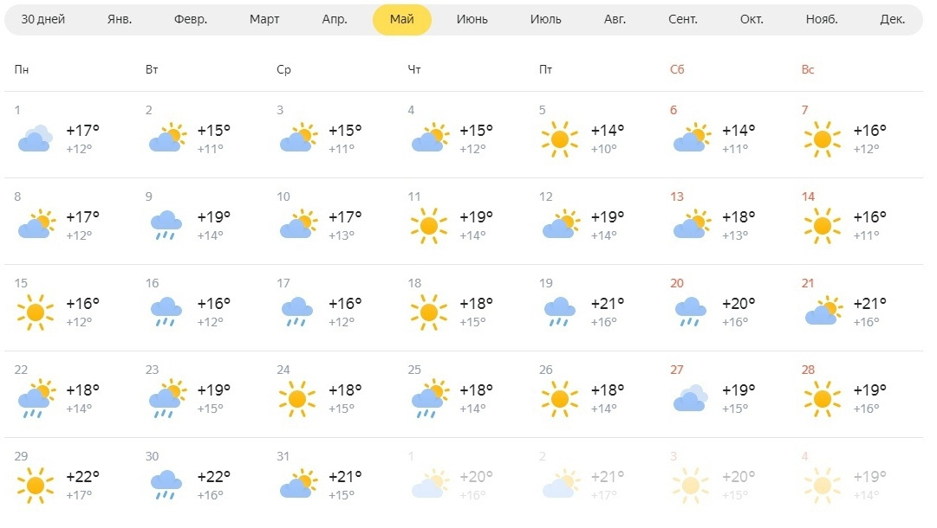Click the sunny icon for May 5
Viewport: 937px width, 528px height.
click(559, 139)
